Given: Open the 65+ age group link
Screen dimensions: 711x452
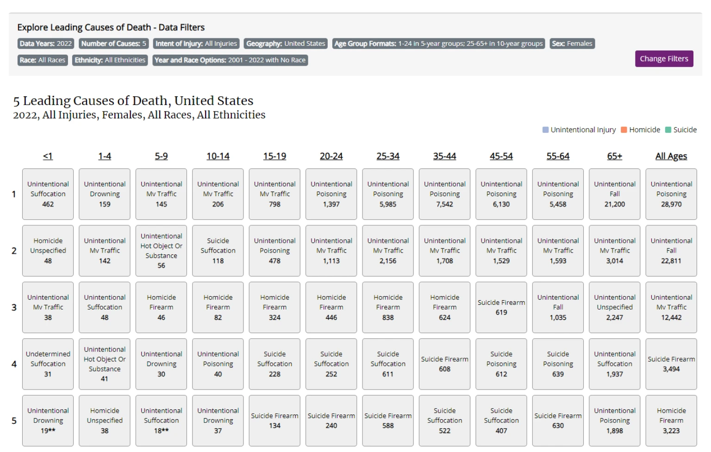Looking at the screenshot, I should click(x=615, y=156).
